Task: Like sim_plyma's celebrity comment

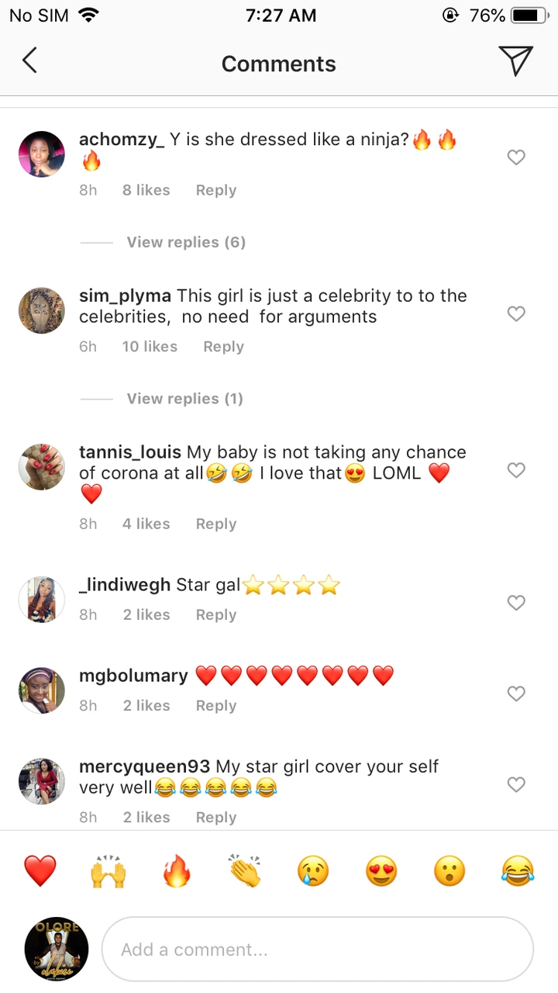Action: click(516, 313)
